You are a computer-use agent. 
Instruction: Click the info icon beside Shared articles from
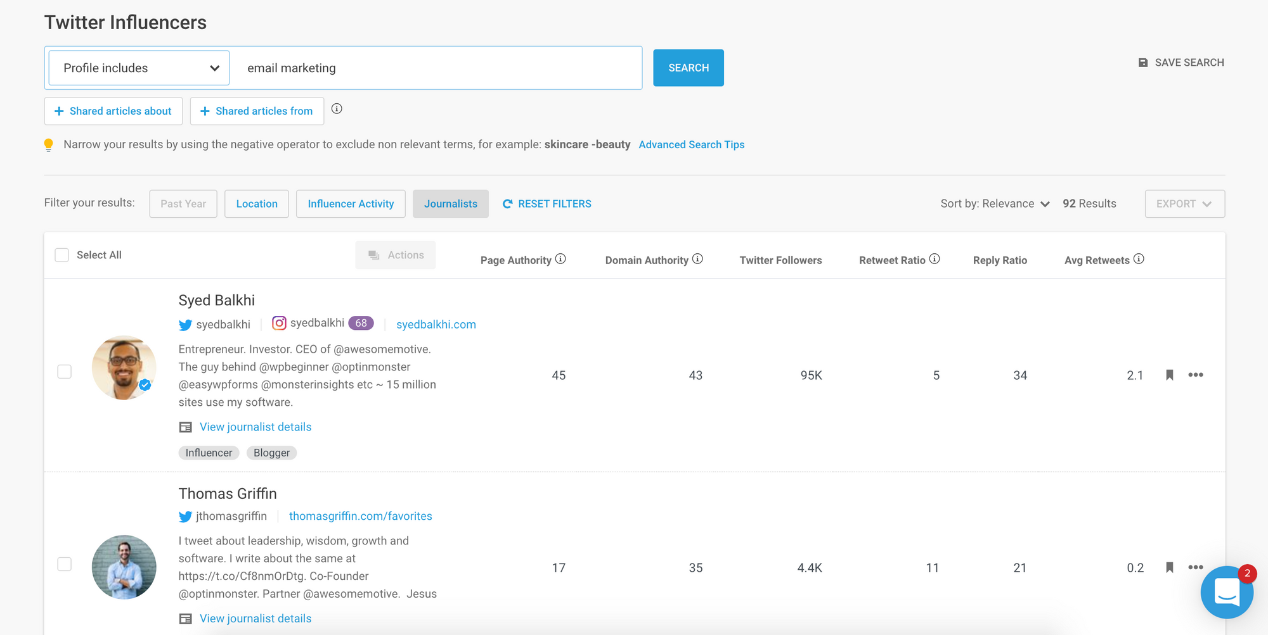337,109
